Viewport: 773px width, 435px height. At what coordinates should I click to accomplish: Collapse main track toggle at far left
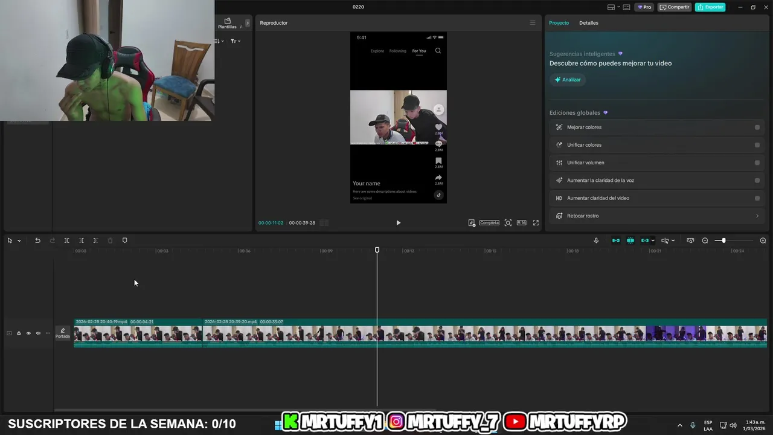[9, 333]
